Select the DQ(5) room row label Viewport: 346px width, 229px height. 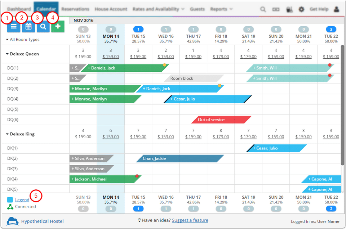(13, 109)
